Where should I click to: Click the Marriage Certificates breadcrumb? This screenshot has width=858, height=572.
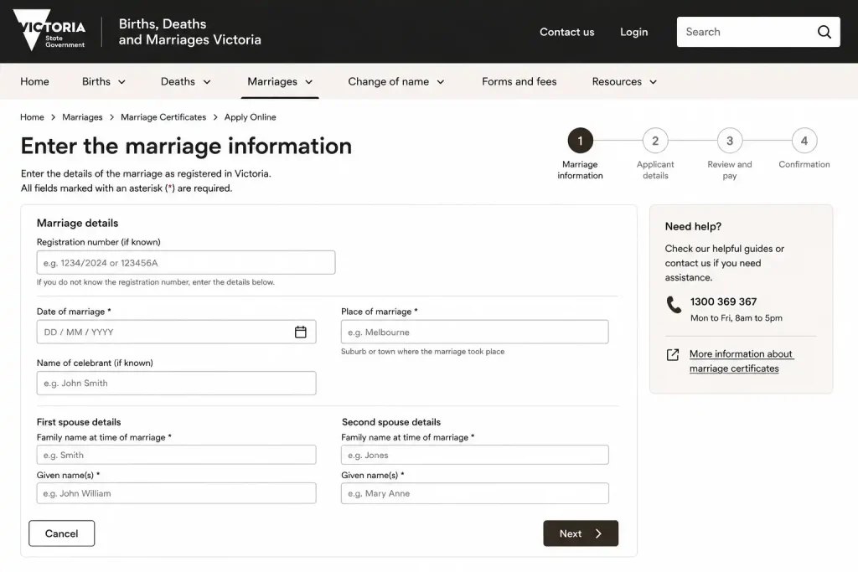[163, 117]
